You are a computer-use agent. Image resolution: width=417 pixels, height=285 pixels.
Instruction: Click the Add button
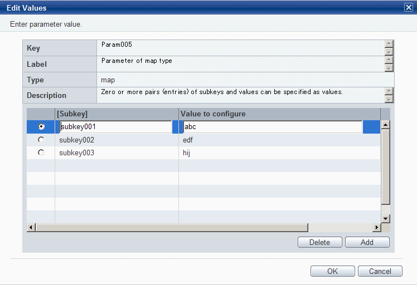point(367,242)
